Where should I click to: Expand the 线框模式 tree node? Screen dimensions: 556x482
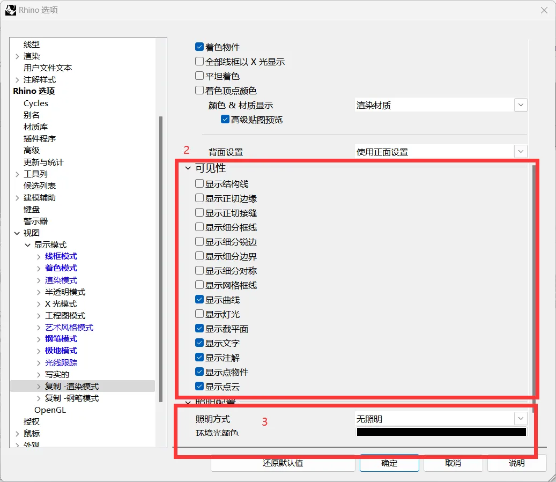click(x=39, y=257)
